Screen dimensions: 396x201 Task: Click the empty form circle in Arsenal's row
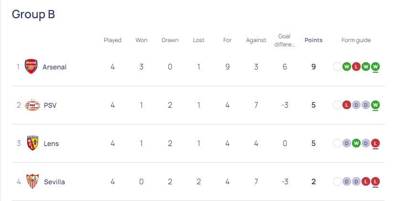pos(337,67)
